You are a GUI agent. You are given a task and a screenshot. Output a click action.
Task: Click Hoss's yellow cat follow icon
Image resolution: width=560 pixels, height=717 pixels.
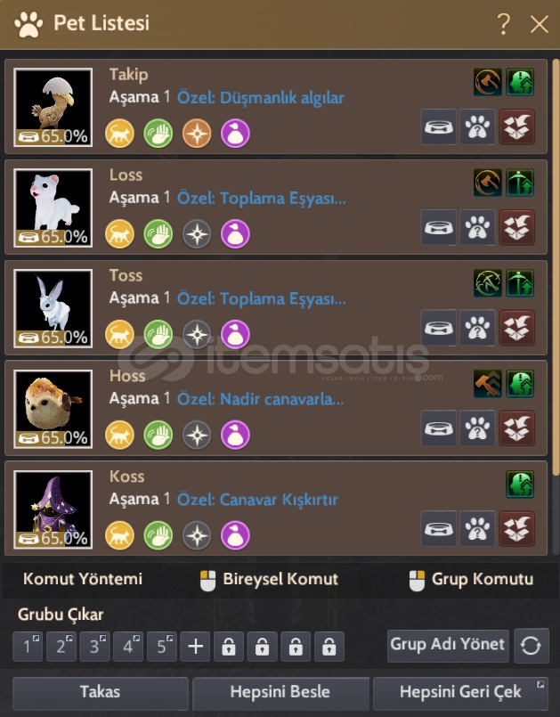[119, 435]
